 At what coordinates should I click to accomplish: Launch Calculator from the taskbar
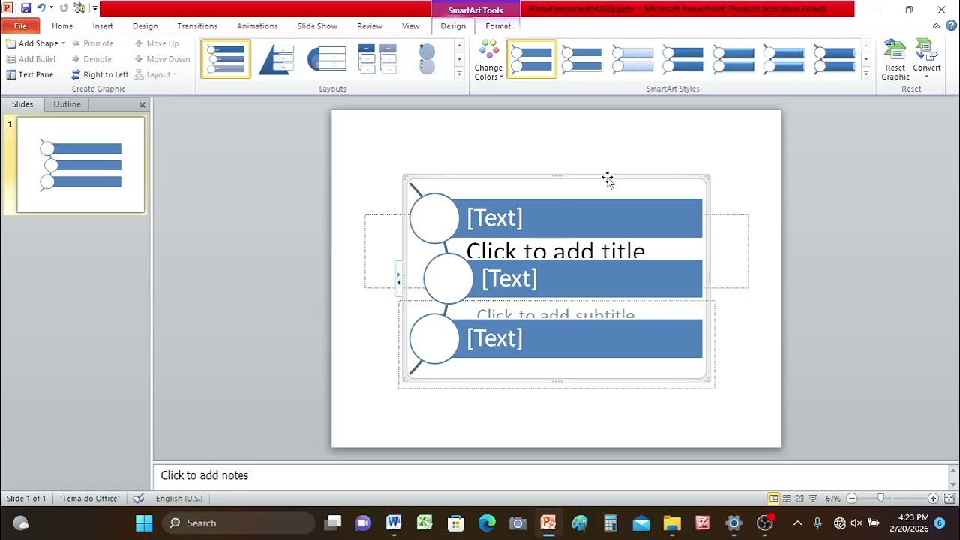click(x=610, y=523)
